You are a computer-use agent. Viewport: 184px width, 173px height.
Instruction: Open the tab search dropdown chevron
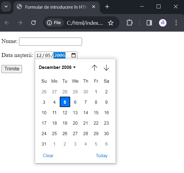pyautogui.click(x=6, y=7)
